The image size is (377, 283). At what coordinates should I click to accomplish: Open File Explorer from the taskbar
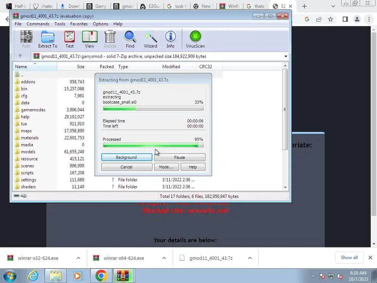tap(56, 276)
